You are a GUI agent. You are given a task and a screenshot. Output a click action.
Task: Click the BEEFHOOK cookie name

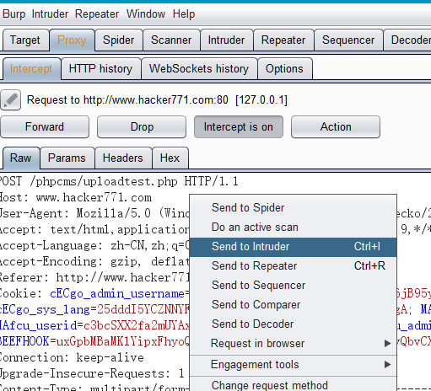click(x=24, y=342)
